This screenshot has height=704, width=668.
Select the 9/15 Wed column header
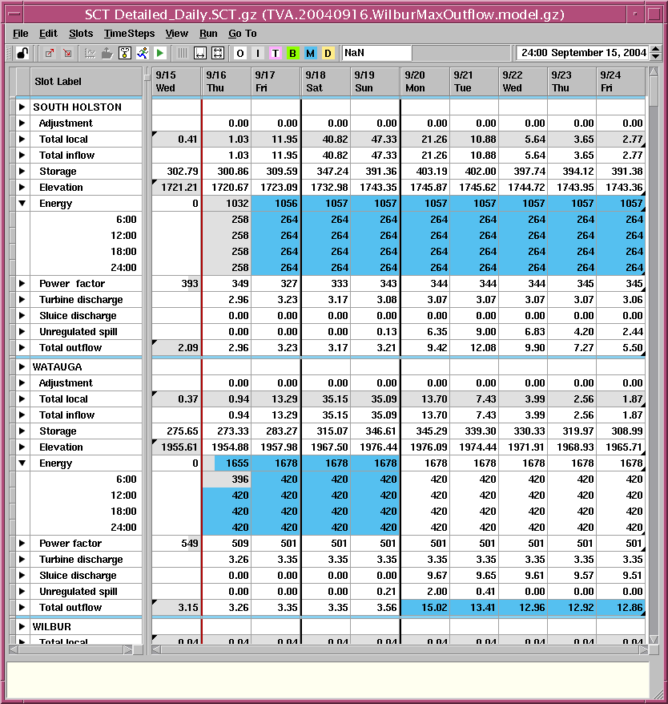176,82
